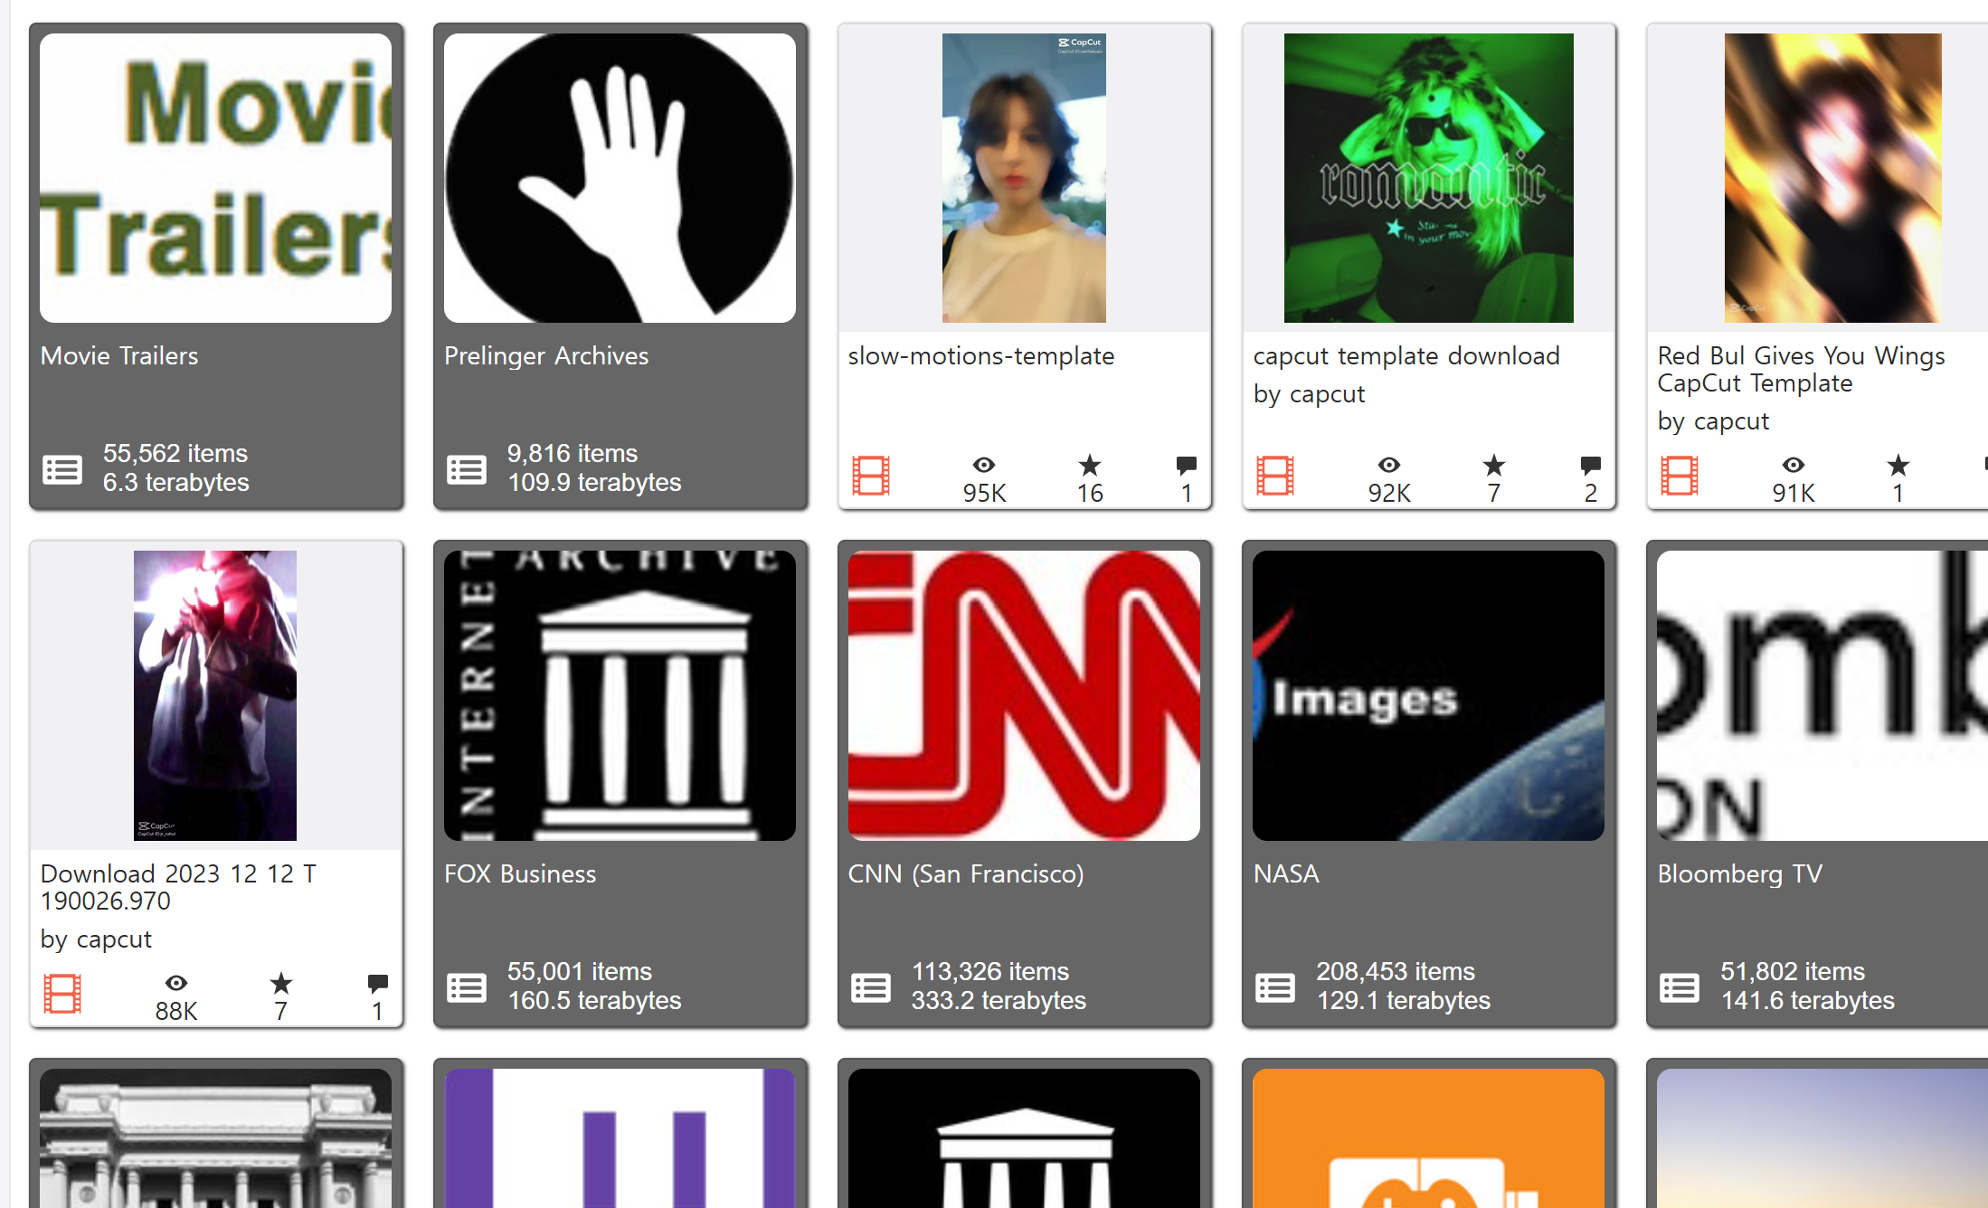Screen dimensions: 1988x1208
Task: Click the Bloomberg TV logo thumbnail
Action: point(1822,696)
